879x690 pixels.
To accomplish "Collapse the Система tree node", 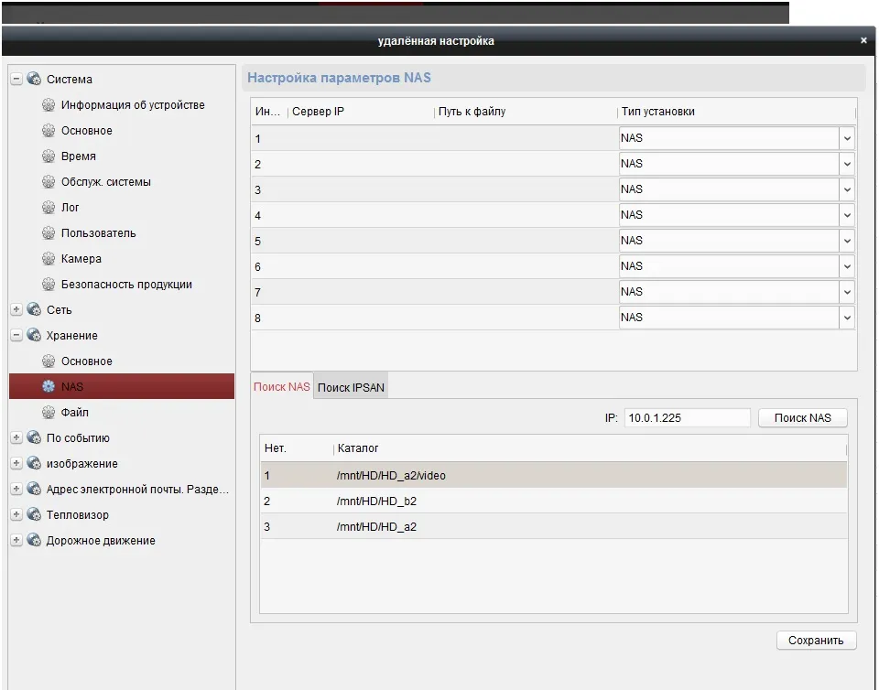I will point(16,80).
